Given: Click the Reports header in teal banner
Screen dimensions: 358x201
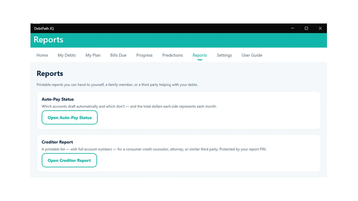Looking at the screenshot, I should tap(48, 40).
